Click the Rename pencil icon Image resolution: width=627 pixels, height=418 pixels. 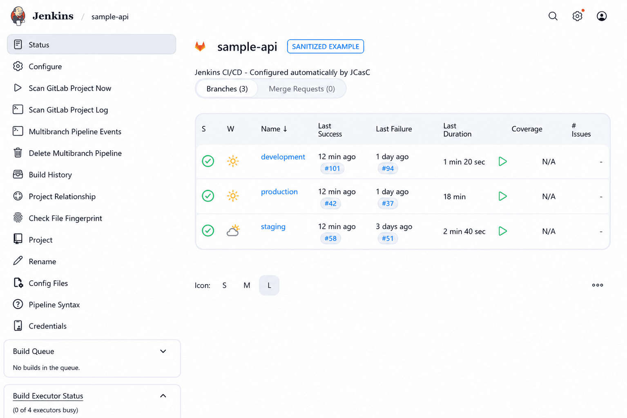click(18, 261)
